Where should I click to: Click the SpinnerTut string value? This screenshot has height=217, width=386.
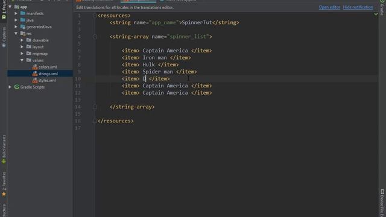[197, 22]
